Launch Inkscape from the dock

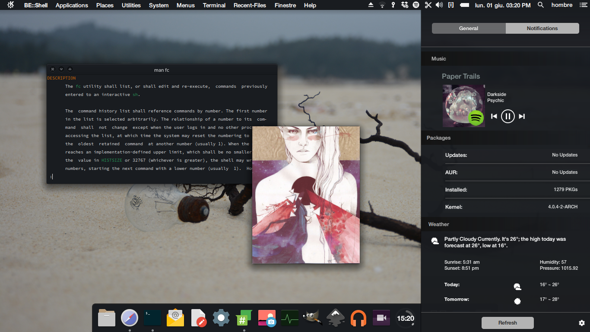pos(336,318)
